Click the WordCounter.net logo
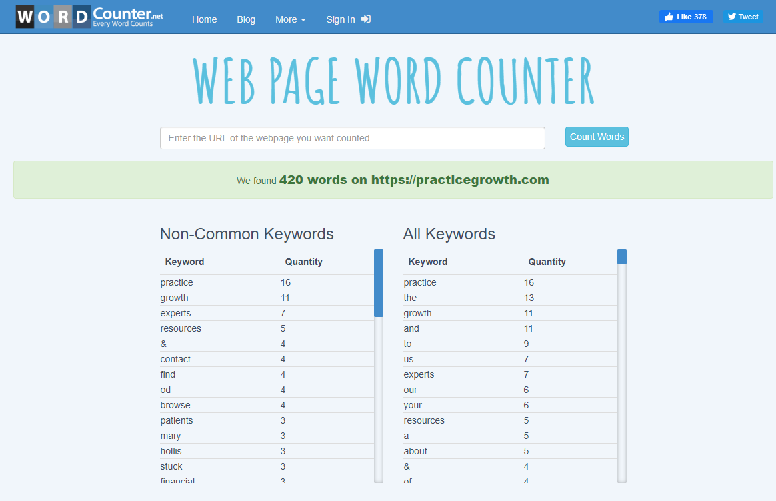Viewport: 776px width, 501px height. click(x=89, y=17)
